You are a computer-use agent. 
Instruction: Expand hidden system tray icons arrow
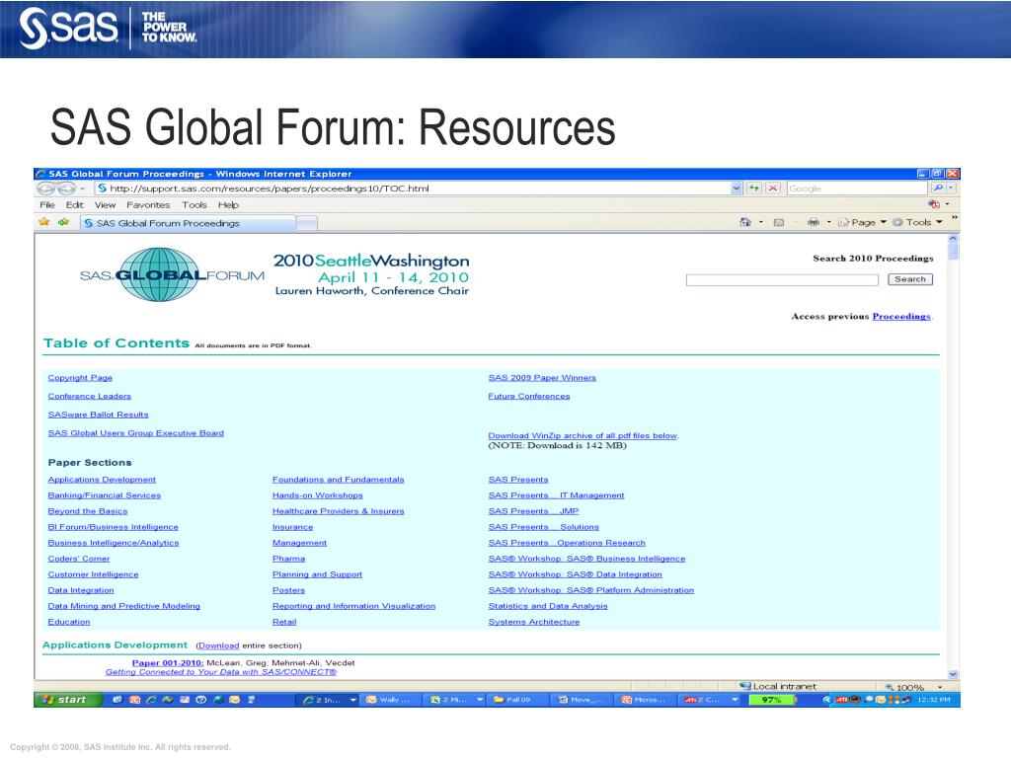pyautogui.click(x=827, y=700)
